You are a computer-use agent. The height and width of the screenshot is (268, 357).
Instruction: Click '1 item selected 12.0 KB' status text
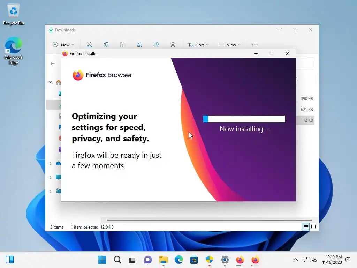(92, 227)
